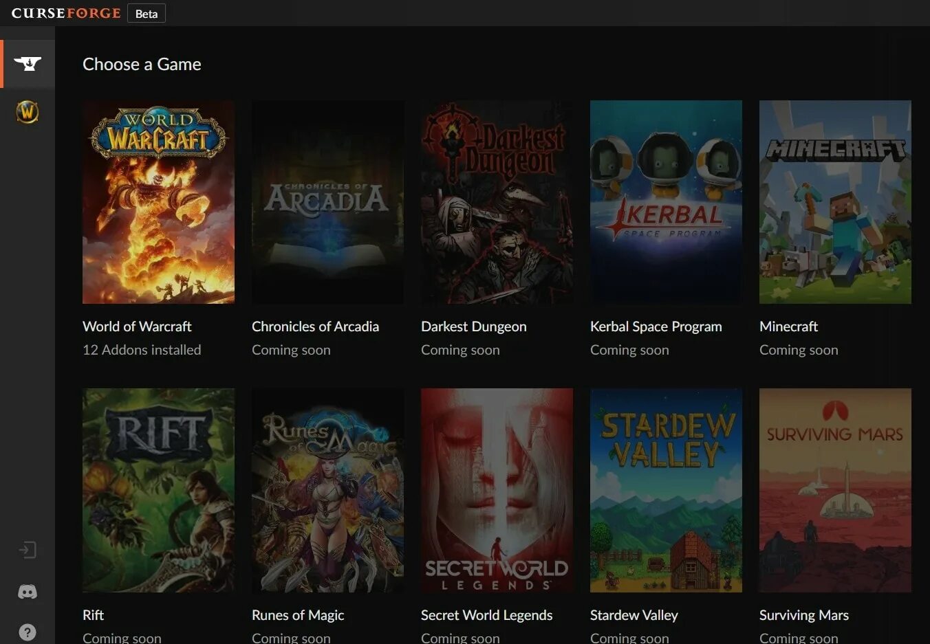Select the Runes of Magic cover
This screenshot has width=930, height=644.
327,490
